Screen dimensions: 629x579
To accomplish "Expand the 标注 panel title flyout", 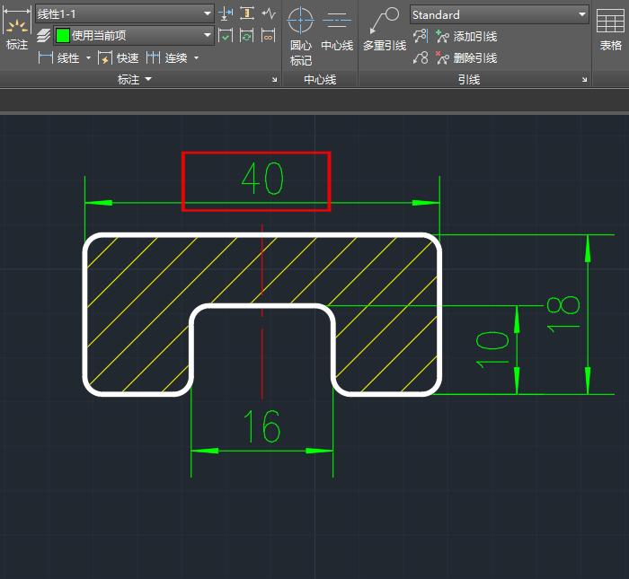I will 148,80.
